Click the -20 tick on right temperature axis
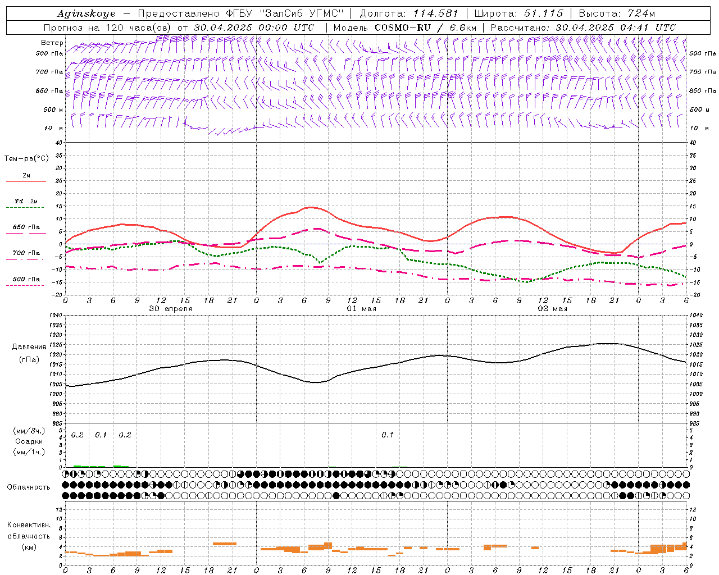 click(695, 295)
